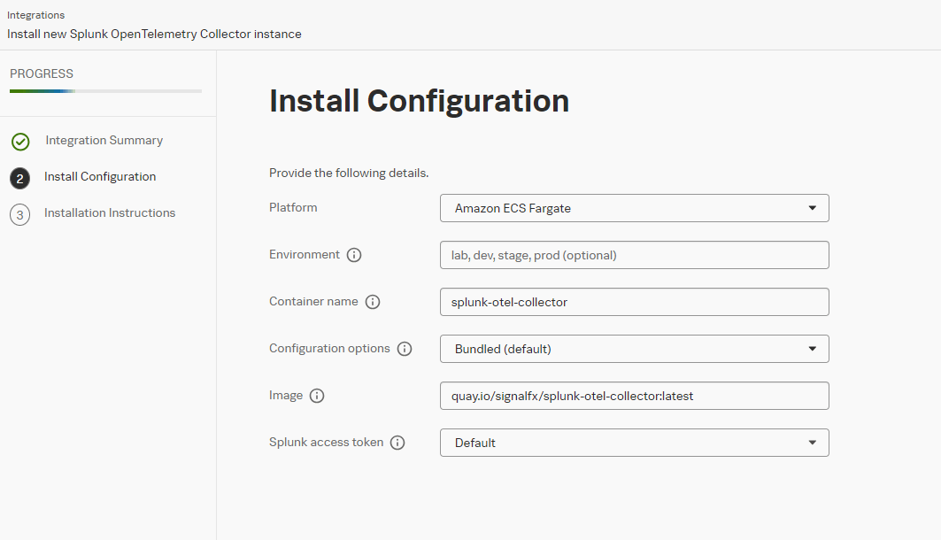Screen dimensions: 941x540
Task: Open the Configuration options dropdown showing Bundled
Action: (x=635, y=349)
